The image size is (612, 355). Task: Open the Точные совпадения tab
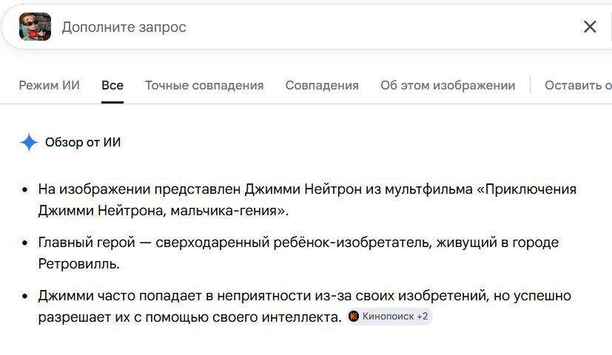[x=204, y=85]
